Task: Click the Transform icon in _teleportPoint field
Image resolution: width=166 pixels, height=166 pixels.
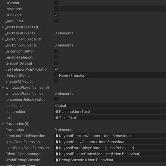Action: [57, 75]
